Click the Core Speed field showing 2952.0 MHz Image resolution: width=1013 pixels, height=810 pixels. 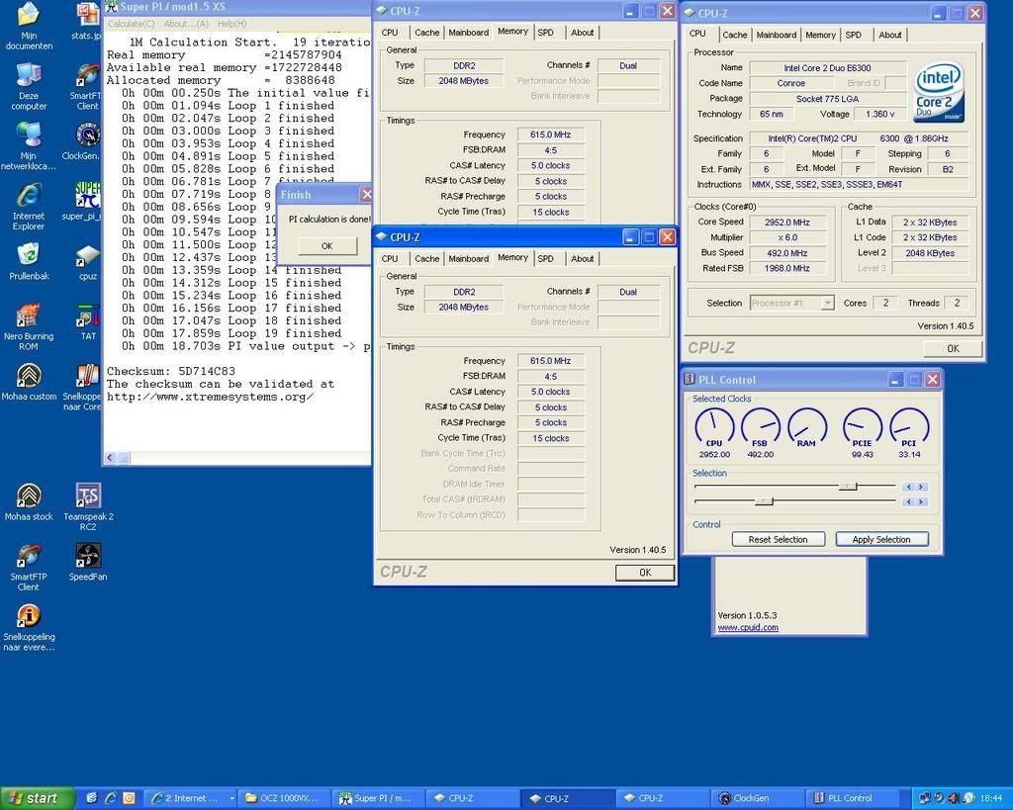pos(786,223)
